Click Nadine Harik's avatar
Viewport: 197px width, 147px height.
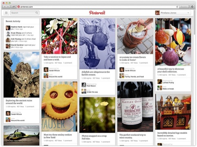pyautogui.click(x=8, y=28)
